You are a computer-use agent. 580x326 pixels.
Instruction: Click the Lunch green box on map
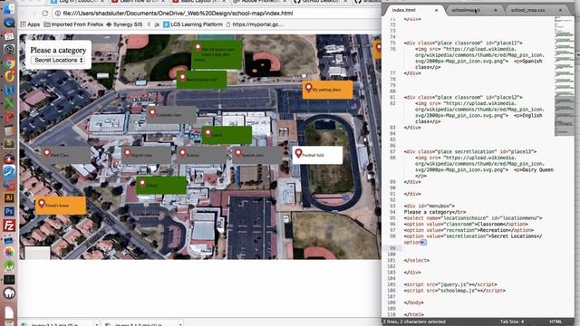click(227, 135)
